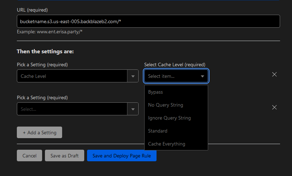The height and width of the screenshot is (176, 292).
Task: Choose Bypass cache level option
Action: pos(176,92)
